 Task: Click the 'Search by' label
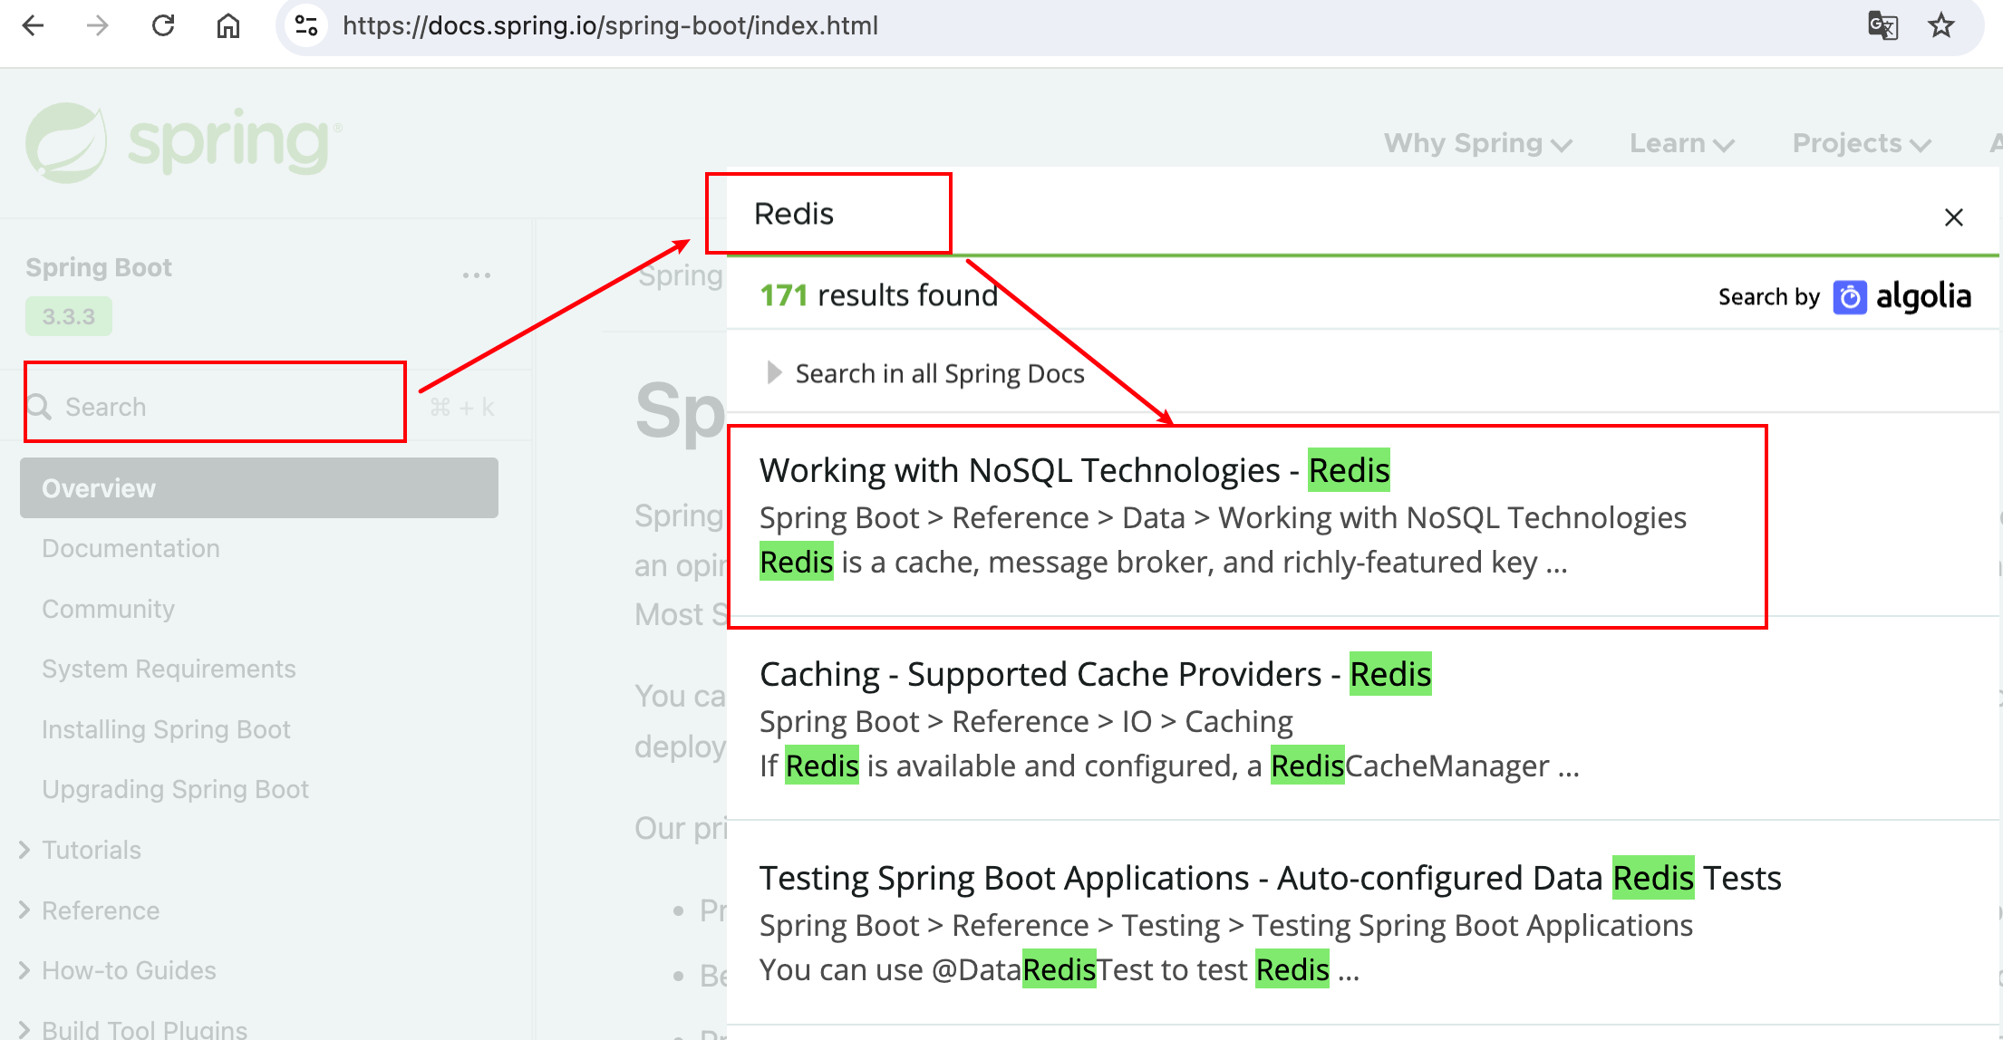click(1769, 297)
